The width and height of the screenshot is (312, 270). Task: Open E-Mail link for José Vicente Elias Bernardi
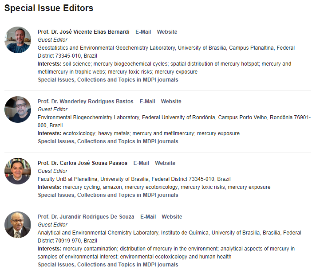[x=143, y=32]
